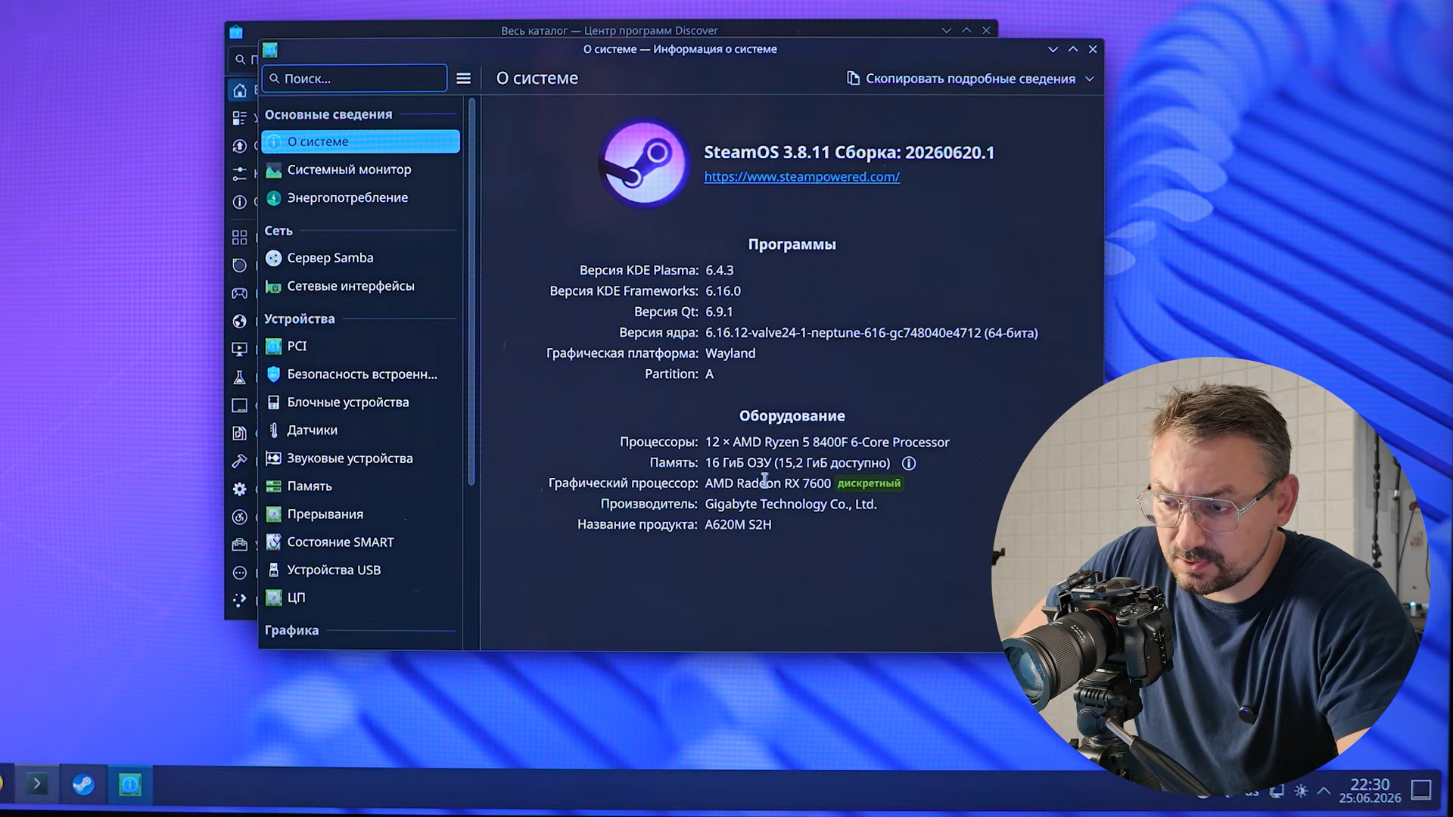This screenshot has height=817, width=1453.
Task: Click the Wayland graphics platform value
Action: click(730, 353)
